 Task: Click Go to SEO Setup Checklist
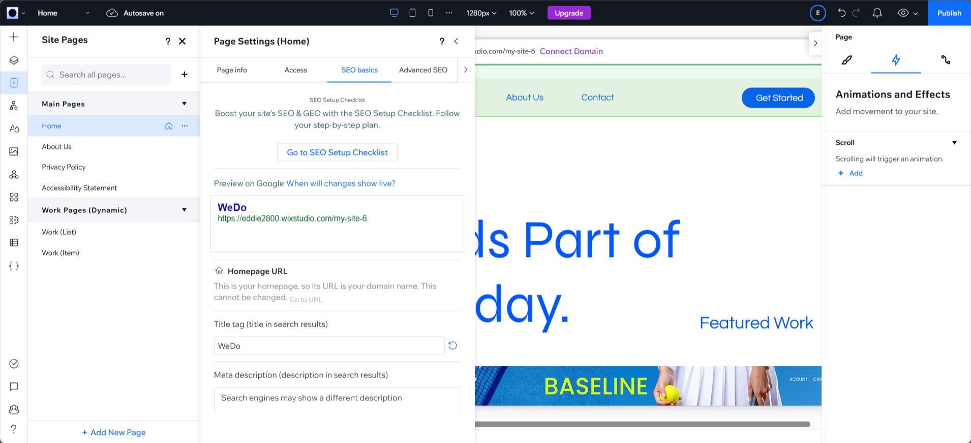pos(337,152)
